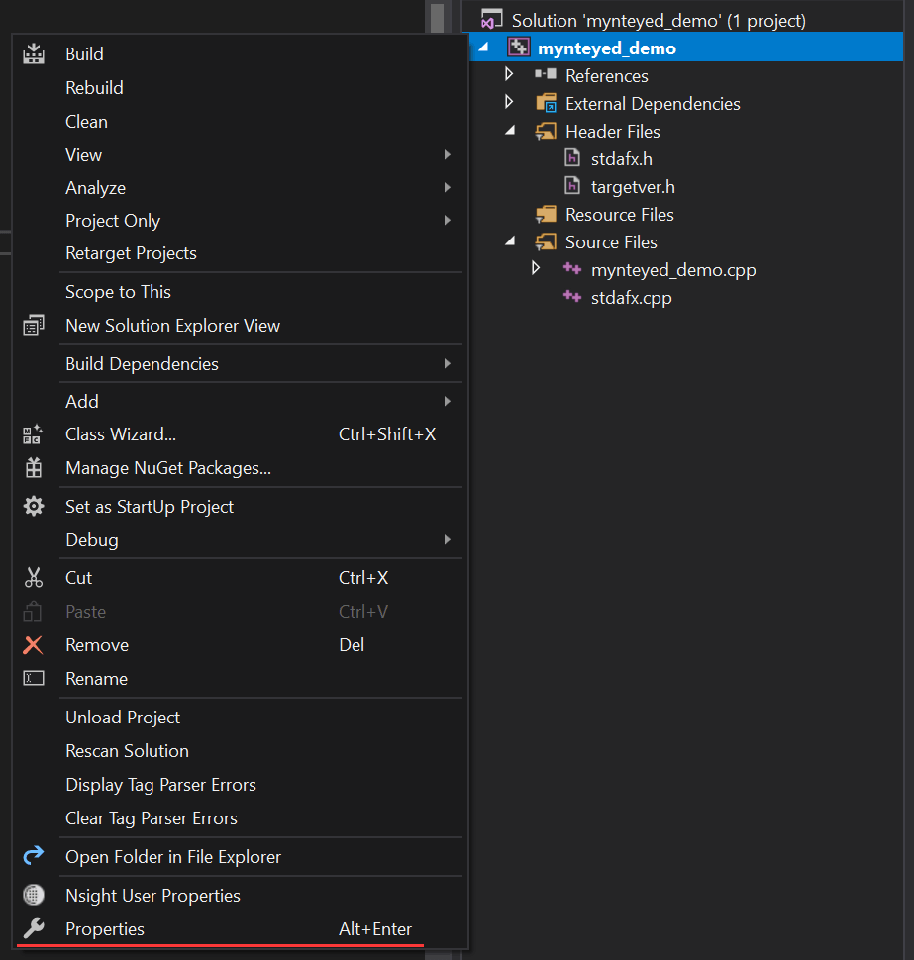Image resolution: width=914 pixels, height=960 pixels.
Task: Collapse the Source Files folder
Action: click(x=510, y=240)
